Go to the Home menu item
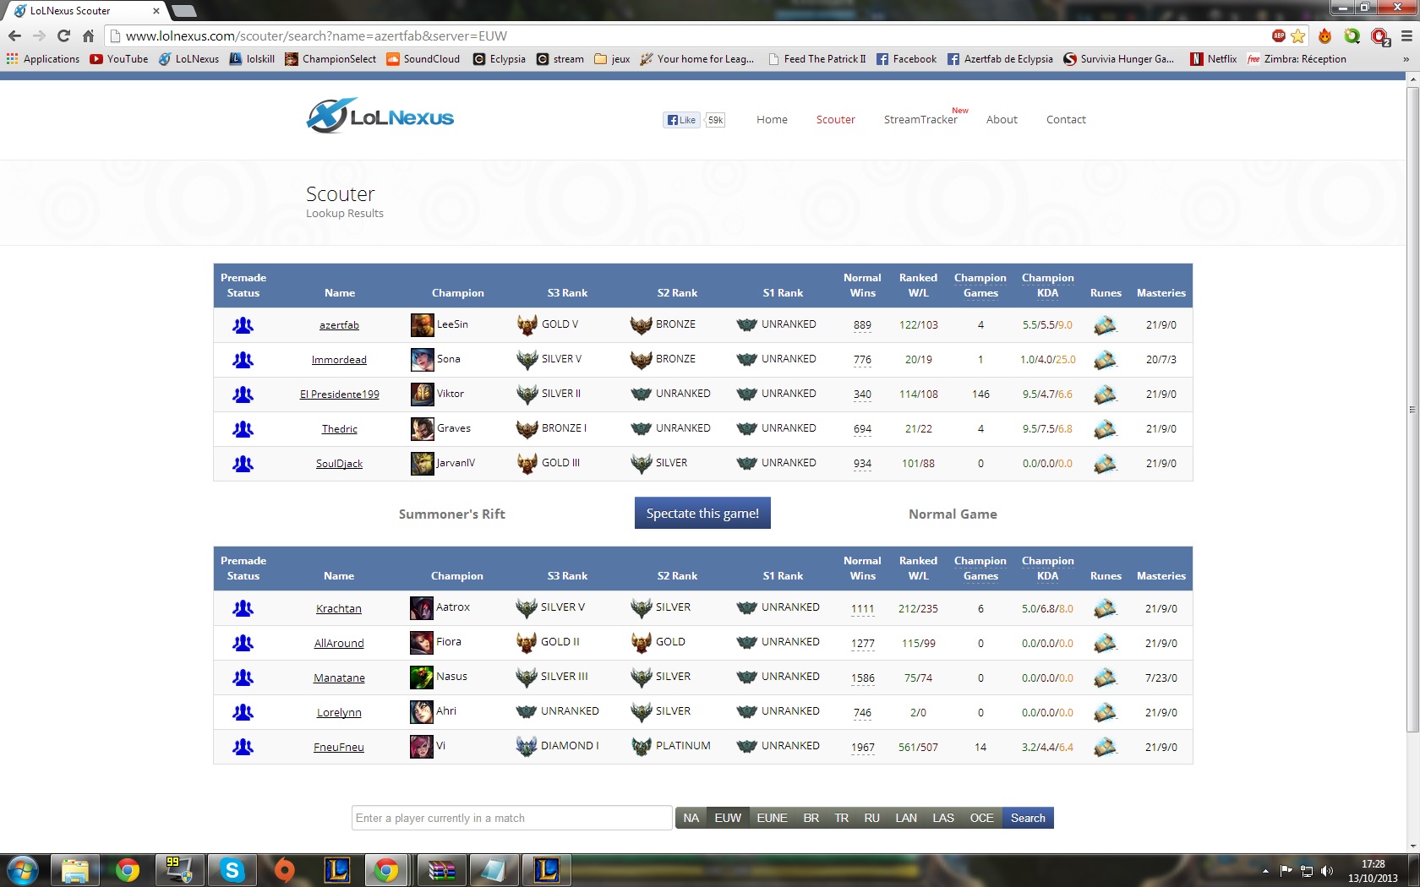1420x887 pixels. click(x=772, y=120)
